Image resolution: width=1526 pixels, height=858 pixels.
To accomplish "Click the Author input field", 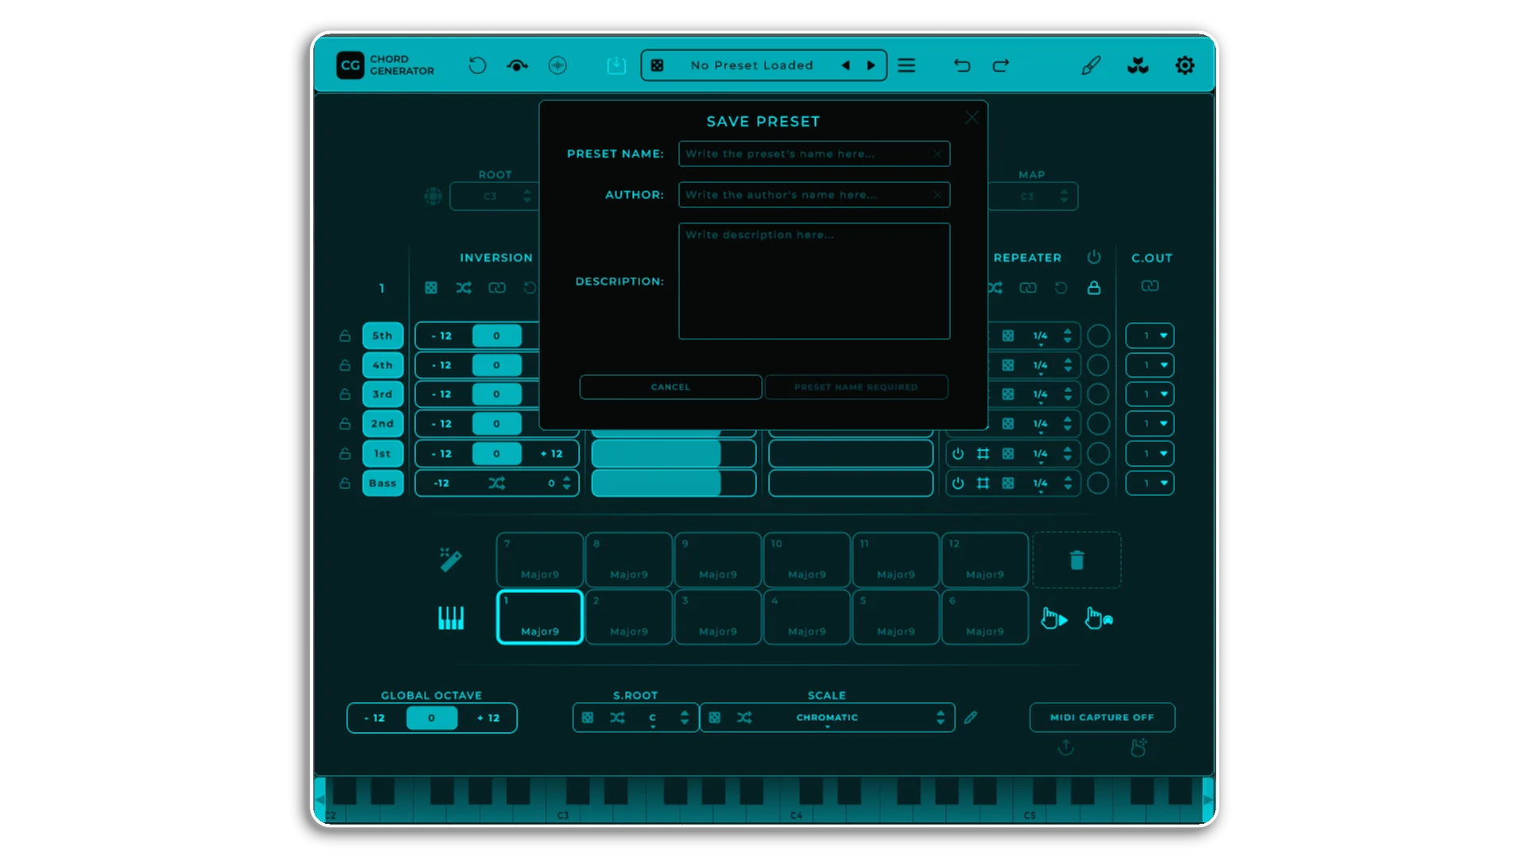I will [814, 195].
